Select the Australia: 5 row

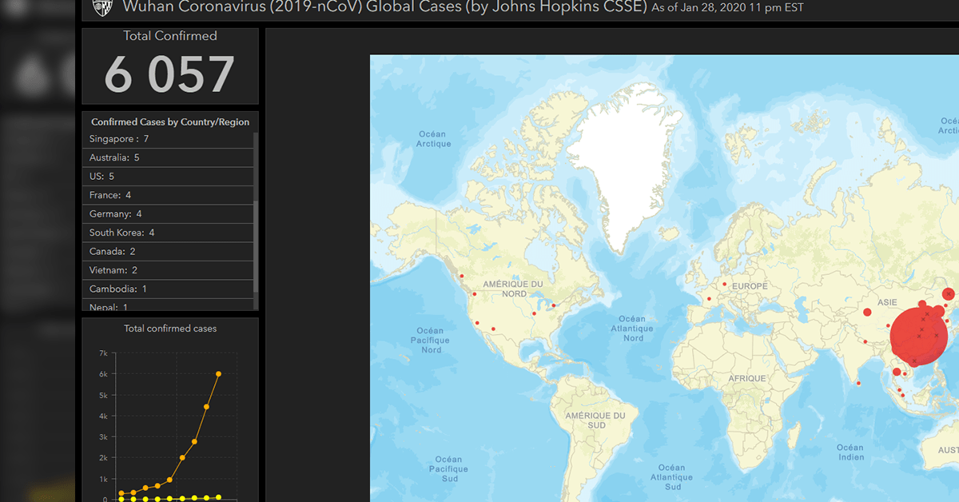(168, 157)
